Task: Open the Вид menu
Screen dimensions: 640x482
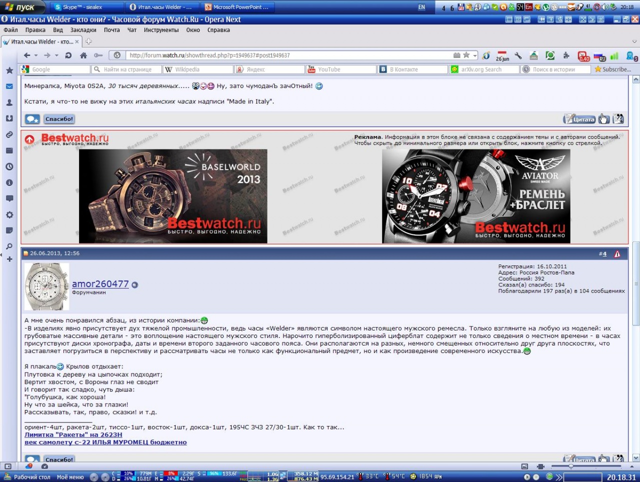Action: coord(58,30)
